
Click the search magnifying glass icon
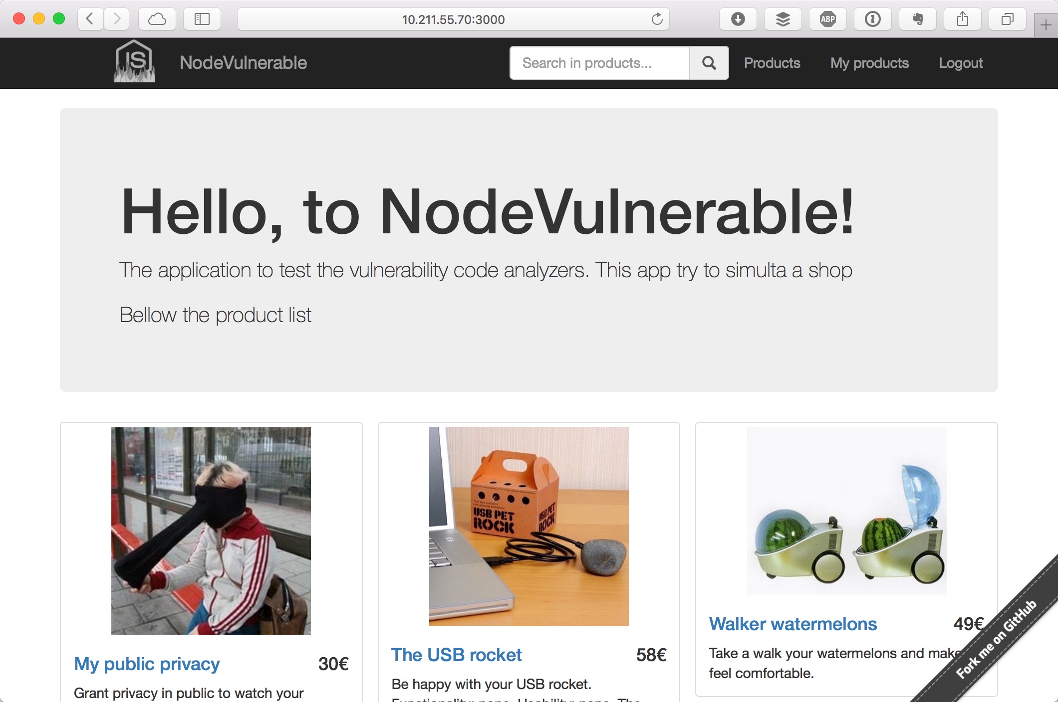[x=710, y=63]
